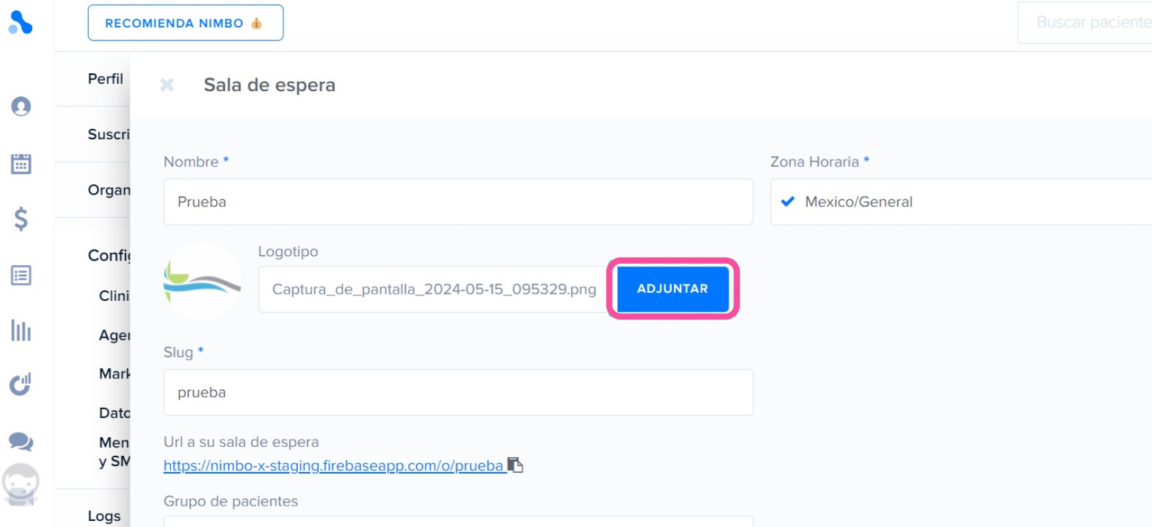Open the calendar sidebar icon

click(x=21, y=163)
